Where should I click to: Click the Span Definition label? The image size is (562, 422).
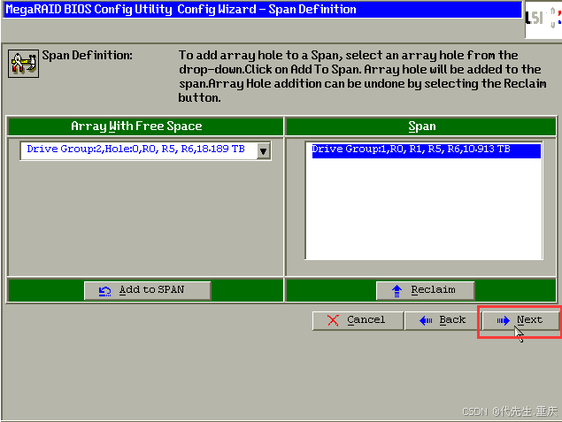click(x=87, y=56)
